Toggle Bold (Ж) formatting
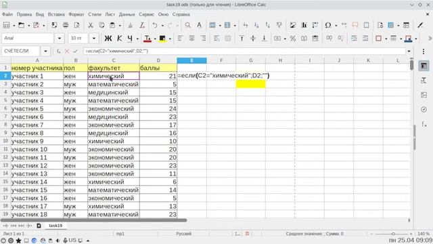This screenshot has width=433, height=244. (x=108, y=39)
